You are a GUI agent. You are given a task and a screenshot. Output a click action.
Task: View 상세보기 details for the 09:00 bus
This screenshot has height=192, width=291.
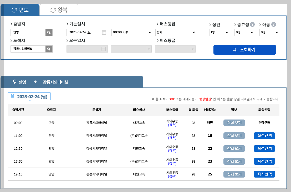tap(234, 123)
